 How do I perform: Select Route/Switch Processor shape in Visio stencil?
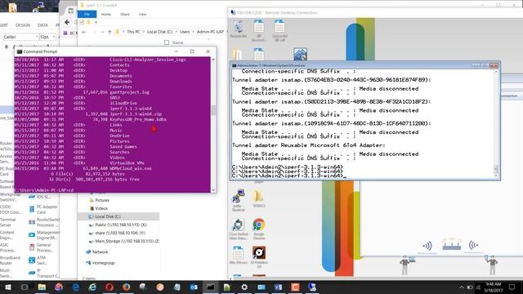coord(43,222)
